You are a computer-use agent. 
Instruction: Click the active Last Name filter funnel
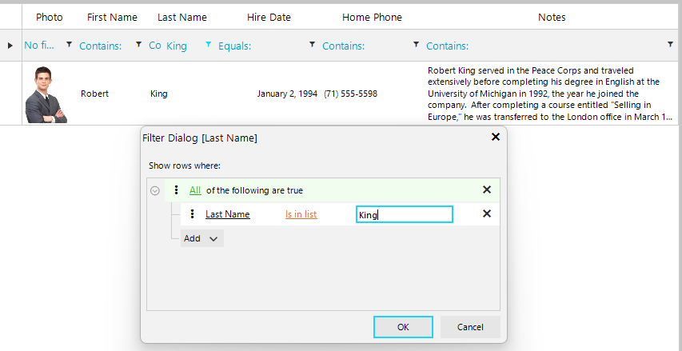[x=209, y=46]
